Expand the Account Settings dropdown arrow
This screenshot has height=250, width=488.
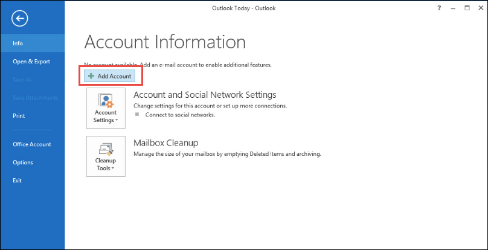(x=117, y=121)
